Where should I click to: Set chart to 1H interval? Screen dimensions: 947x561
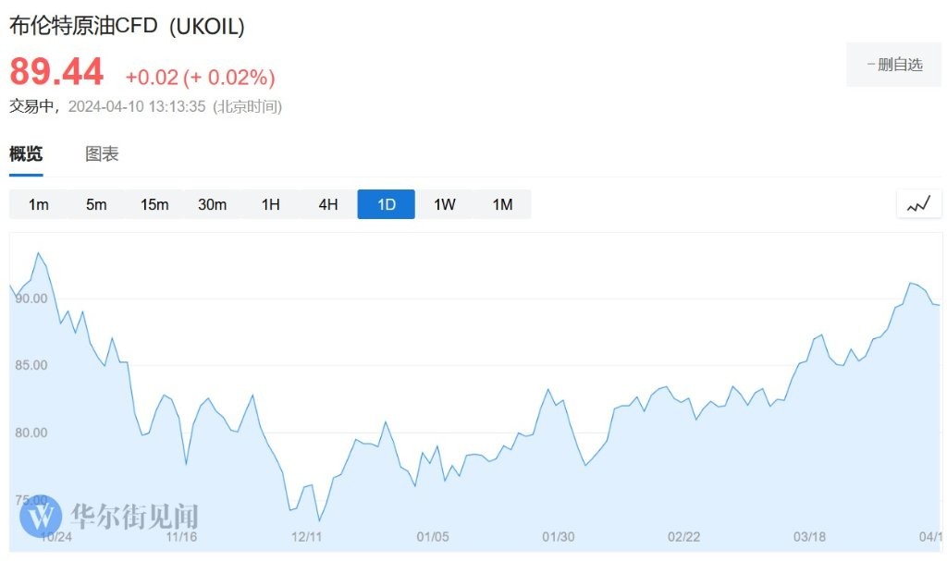(270, 204)
